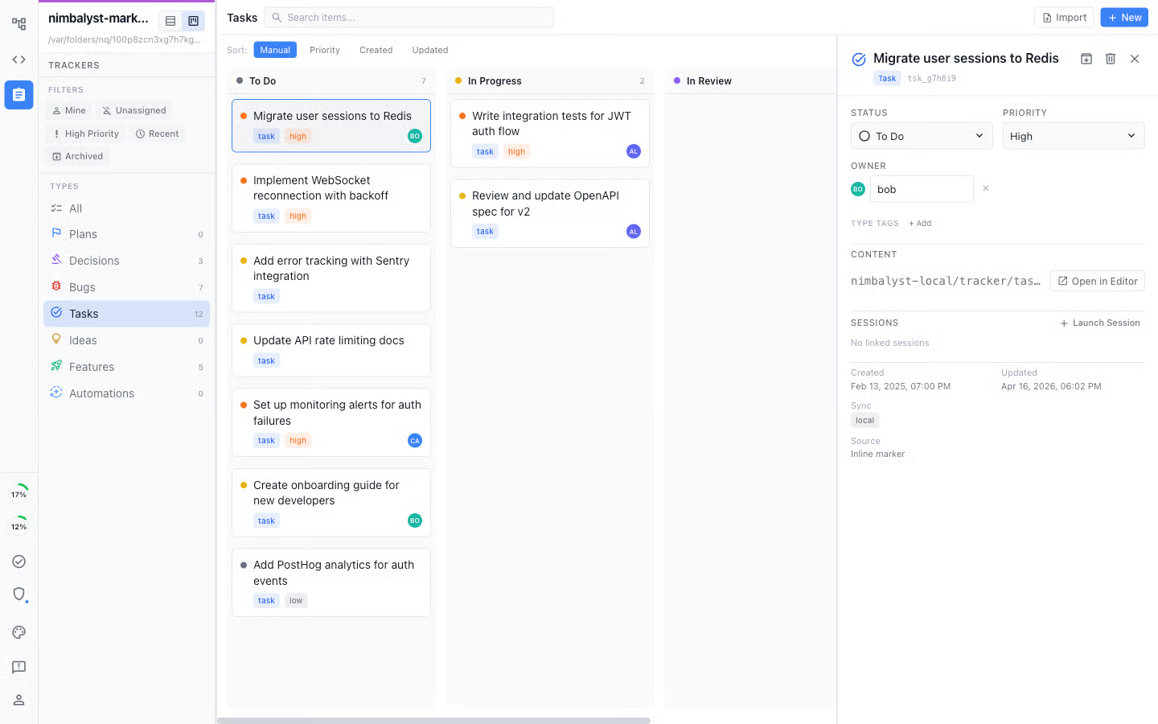The image size is (1158, 724).
Task: Archive the task via detail panel icon
Action: point(1086,59)
